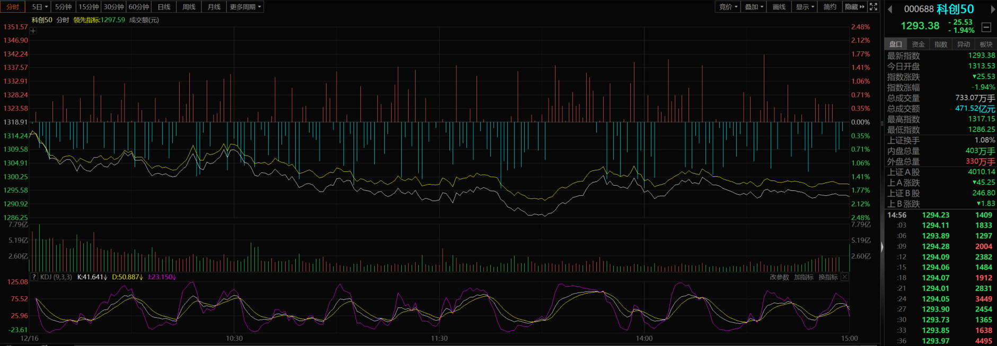This screenshot has width=997, height=346.
Task: Open the 5日 period dropdown
Action: point(40,7)
